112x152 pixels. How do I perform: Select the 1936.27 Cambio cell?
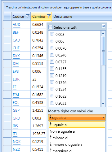coord(38,134)
